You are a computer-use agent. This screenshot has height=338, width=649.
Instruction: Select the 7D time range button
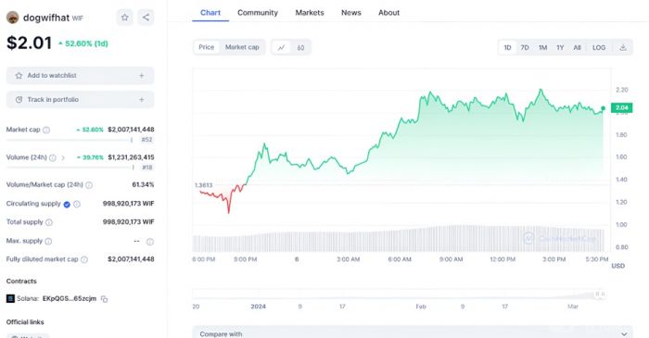(x=525, y=47)
